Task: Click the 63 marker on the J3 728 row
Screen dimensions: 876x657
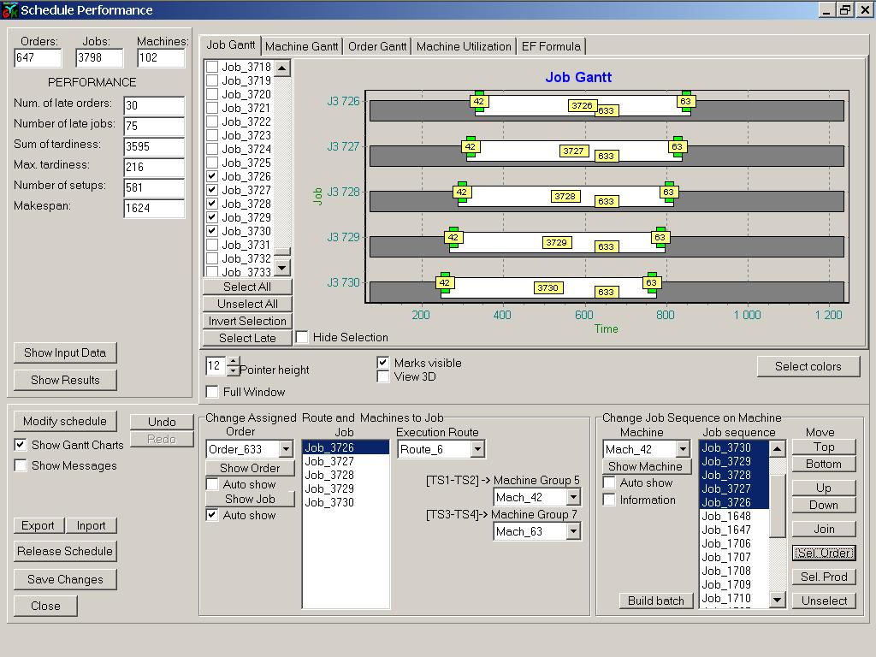Action: coord(668,192)
